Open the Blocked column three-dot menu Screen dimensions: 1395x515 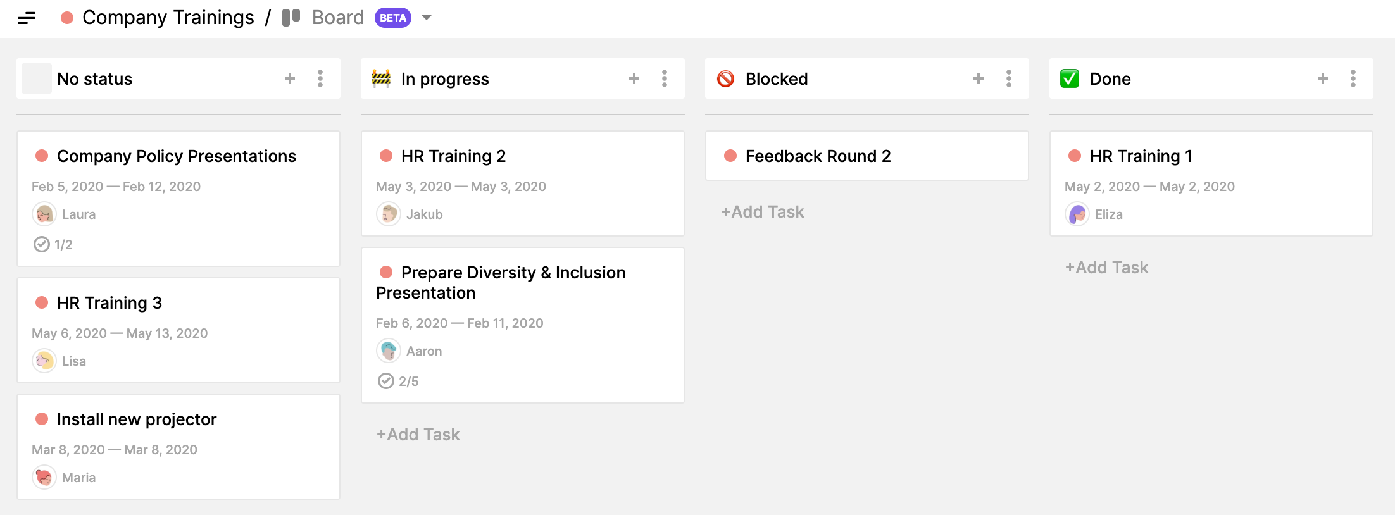coord(1009,78)
